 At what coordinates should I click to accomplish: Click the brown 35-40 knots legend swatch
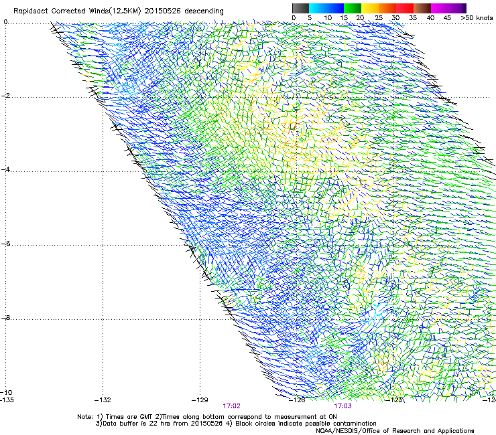422,8
